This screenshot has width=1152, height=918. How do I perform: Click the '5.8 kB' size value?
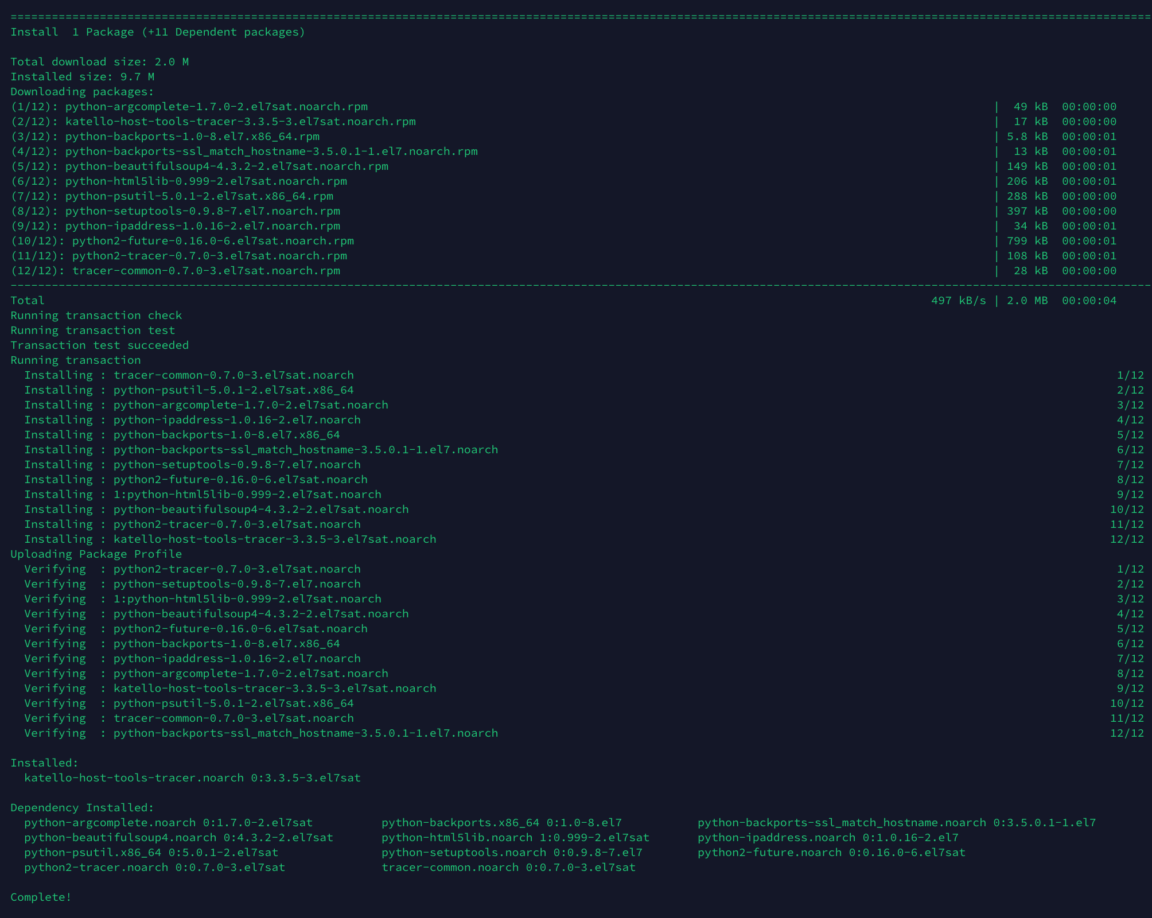pyautogui.click(x=1027, y=137)
